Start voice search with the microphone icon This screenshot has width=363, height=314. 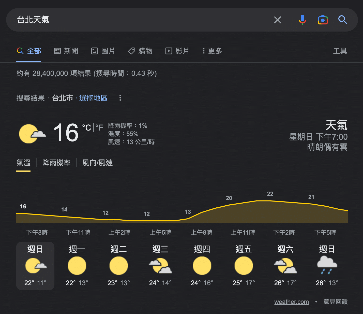click(x=302, y=20)
